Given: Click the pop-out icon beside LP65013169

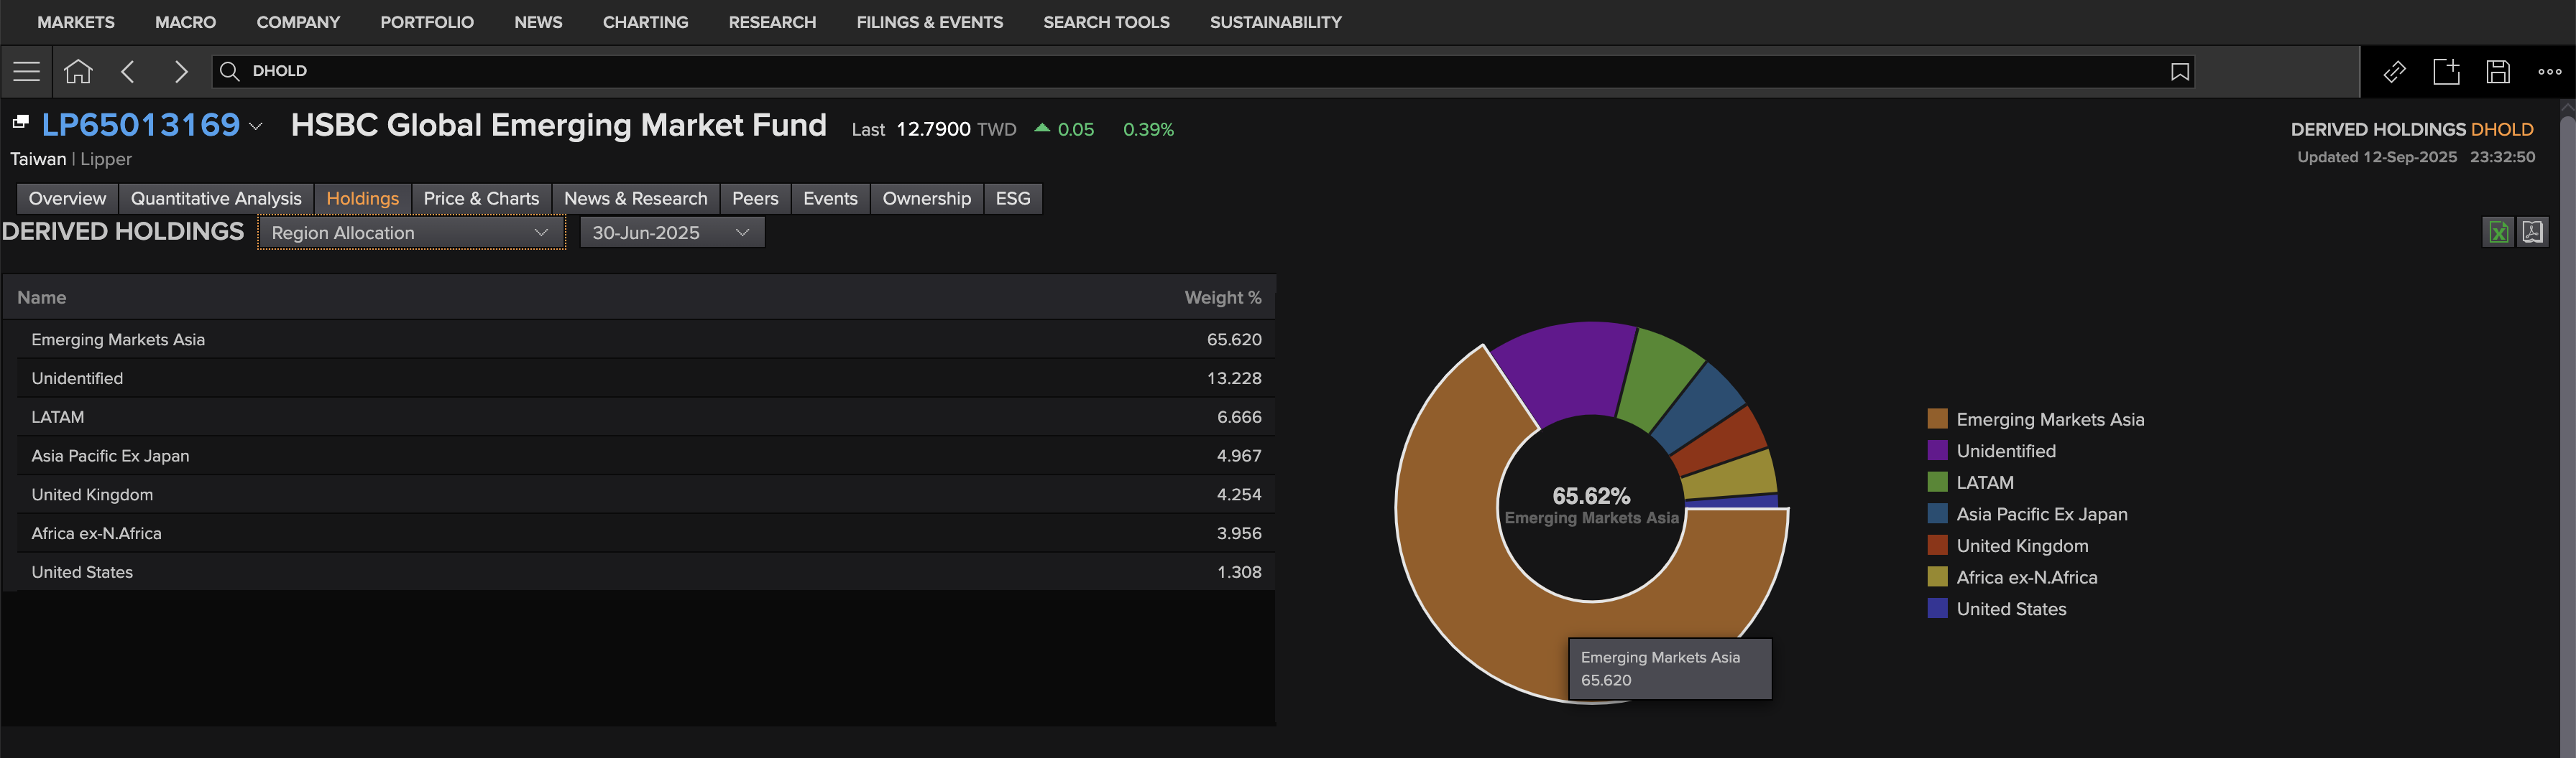Looking at the screenshot, I should pos(20,122).
